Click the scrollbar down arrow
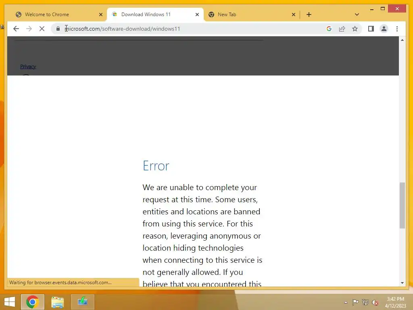 [402, 283]
